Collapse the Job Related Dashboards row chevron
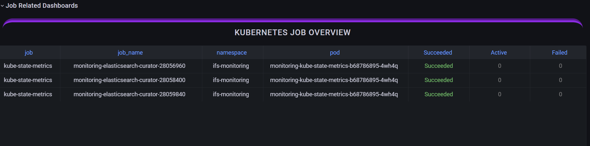 2,6
